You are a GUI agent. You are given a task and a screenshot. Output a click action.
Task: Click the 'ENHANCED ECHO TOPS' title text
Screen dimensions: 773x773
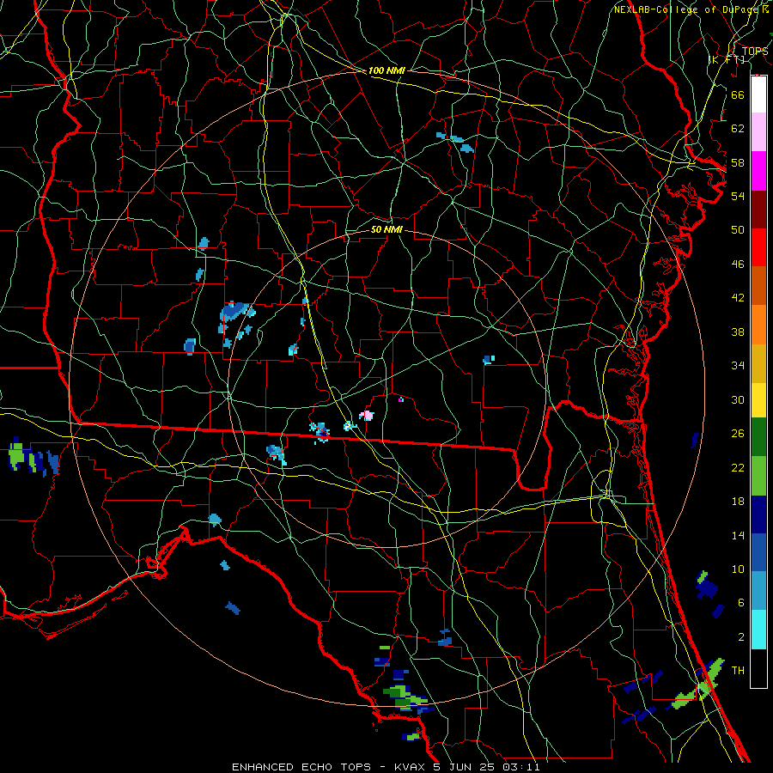click(301, 767)
